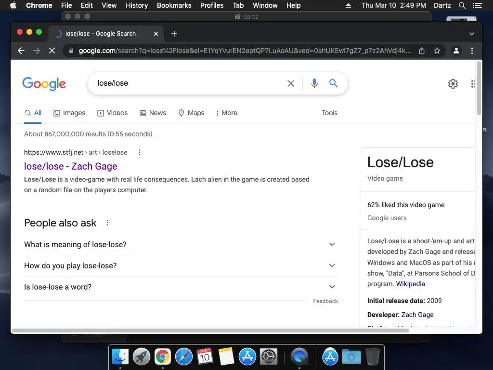
Task: Open Safari from the Dock
Action: point(183,357)
